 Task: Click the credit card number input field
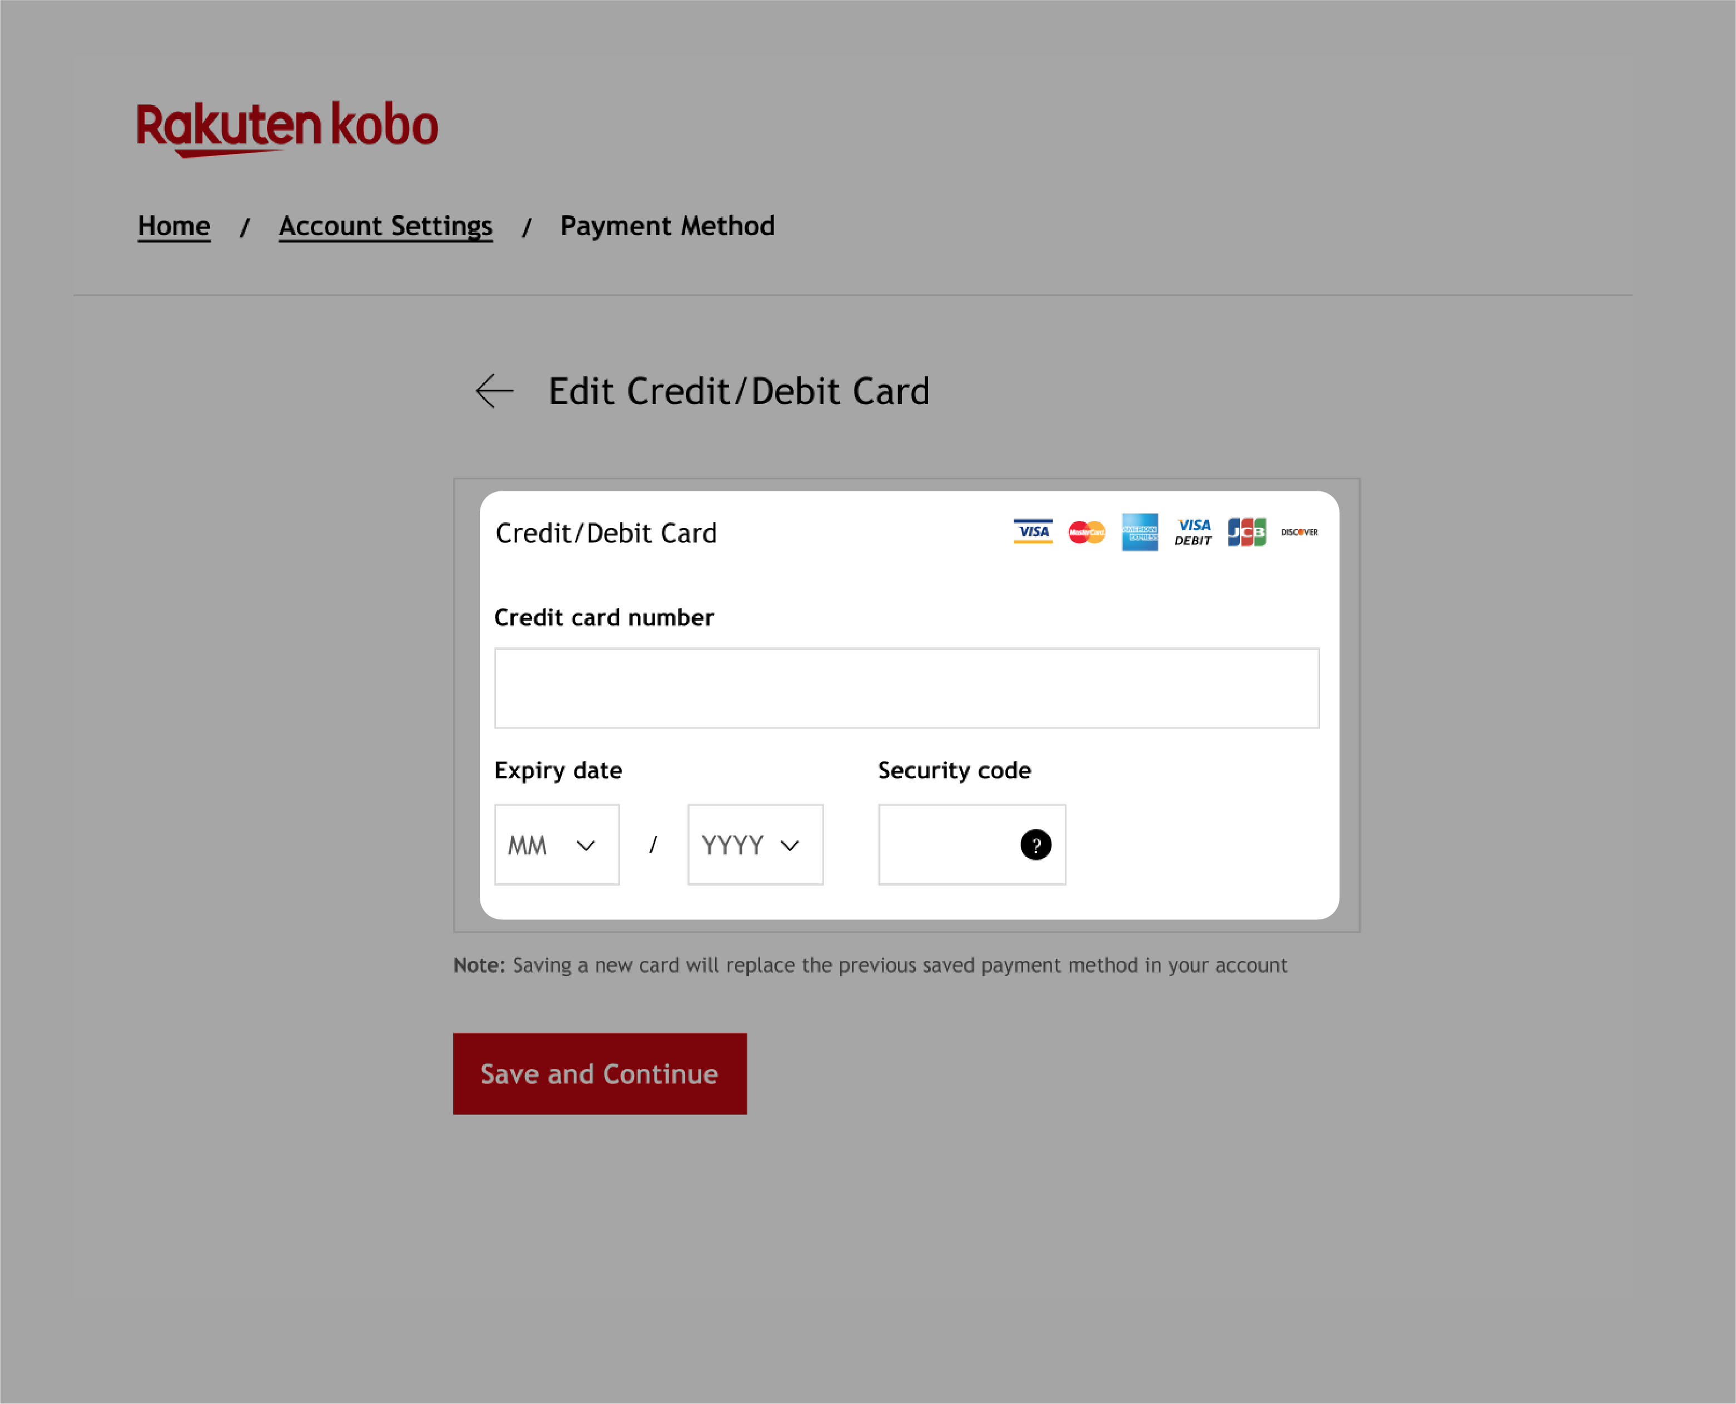(907, 688)
